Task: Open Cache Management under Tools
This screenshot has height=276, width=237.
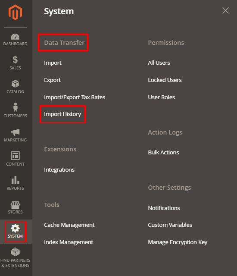Action: [x=69, y=225]
